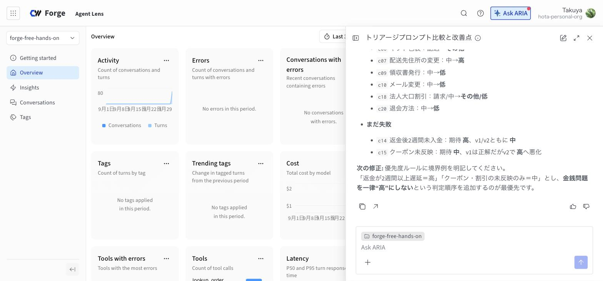The height and width of the screenshot is (281, 603).
Task: Open the Tools with errors card options menu
Action: [167, 259]
